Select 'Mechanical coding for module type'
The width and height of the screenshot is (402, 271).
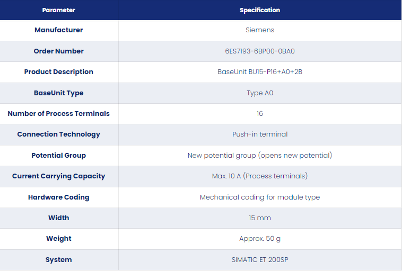(x=260, y=197)
